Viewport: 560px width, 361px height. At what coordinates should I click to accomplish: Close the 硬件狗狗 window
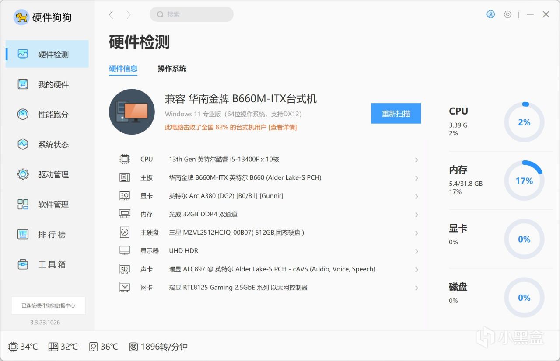click(546, 14)
